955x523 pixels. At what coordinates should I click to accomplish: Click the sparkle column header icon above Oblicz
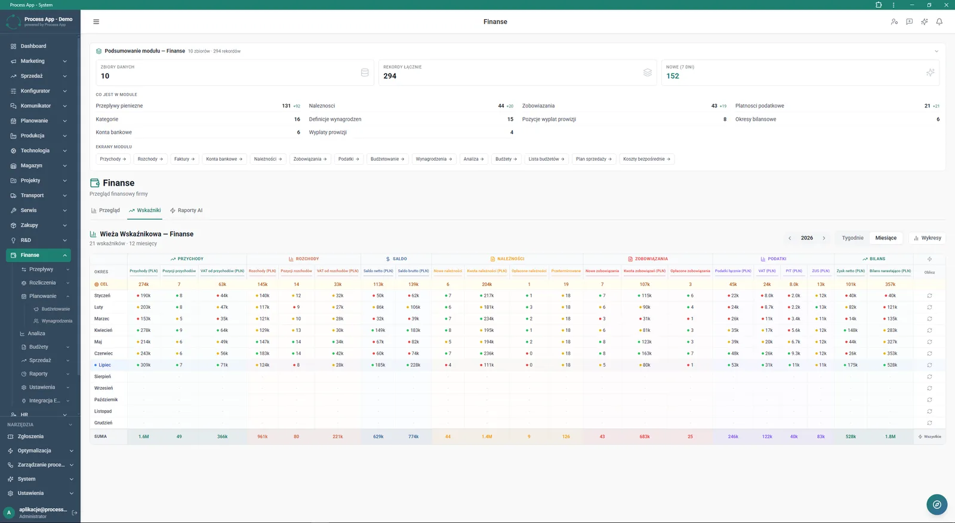(929, 259)
